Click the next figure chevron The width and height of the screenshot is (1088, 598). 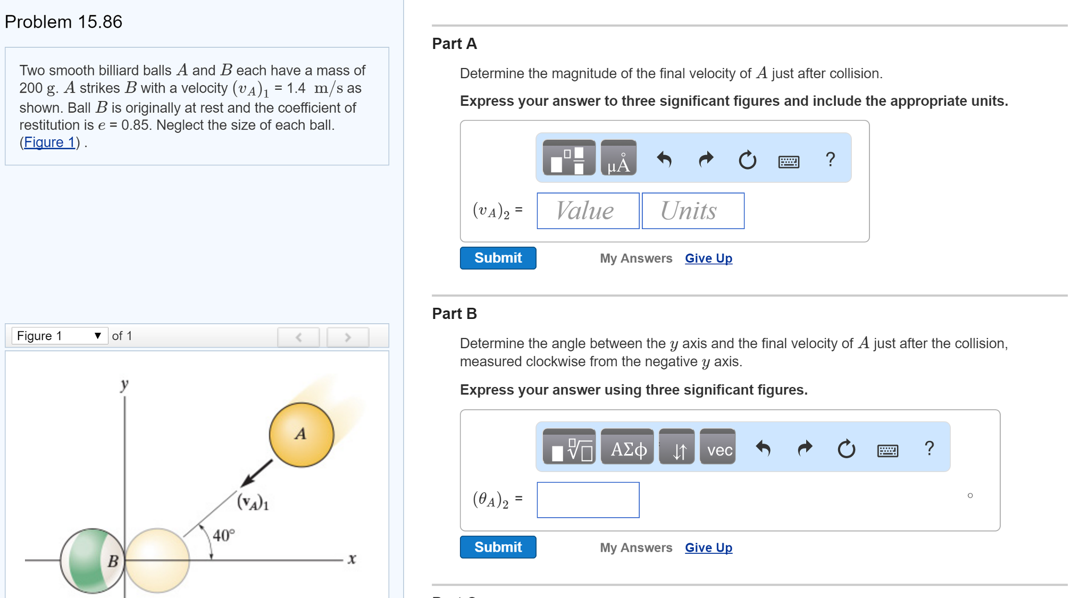[347, 336]
